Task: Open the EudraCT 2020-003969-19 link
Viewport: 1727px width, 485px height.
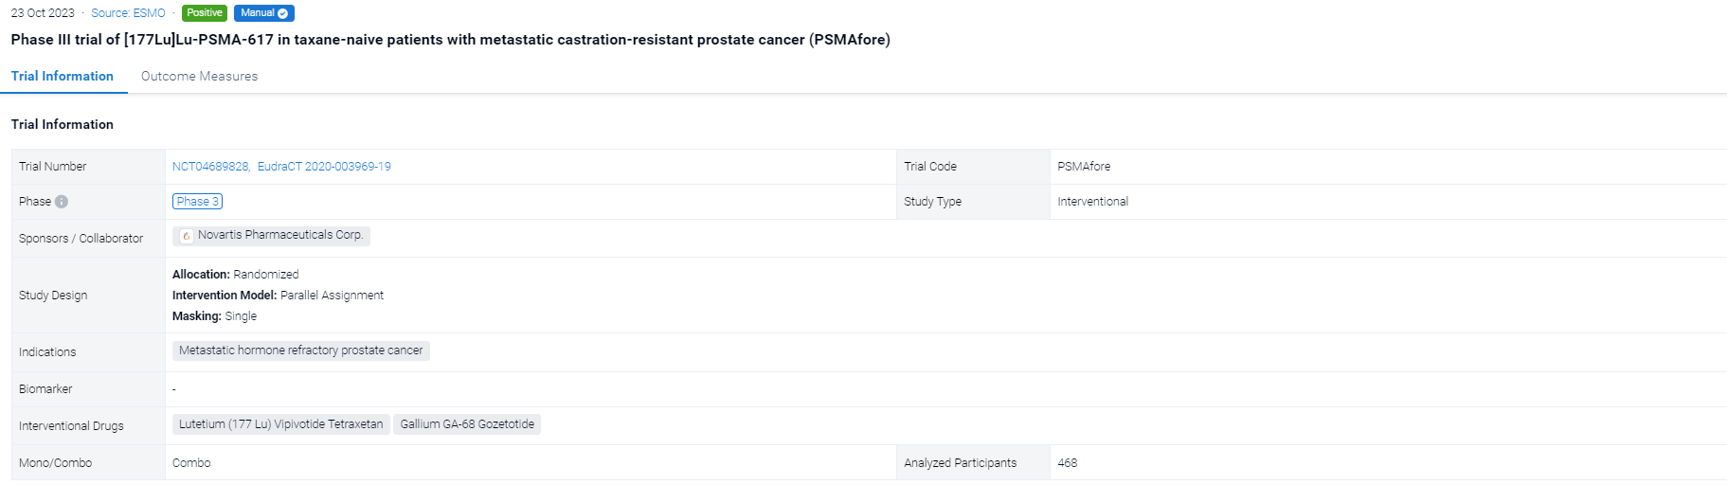Action: point(324,167)
